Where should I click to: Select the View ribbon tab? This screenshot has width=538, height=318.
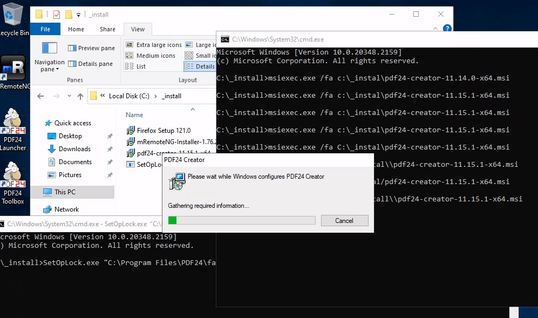click(x=138, y=29)
